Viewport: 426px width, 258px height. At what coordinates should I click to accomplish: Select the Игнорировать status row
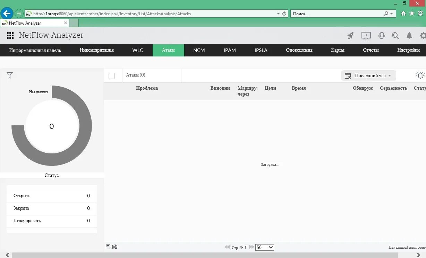(52, 221)
